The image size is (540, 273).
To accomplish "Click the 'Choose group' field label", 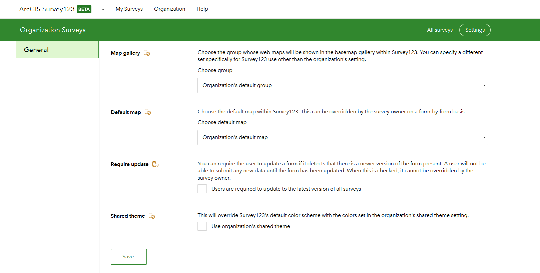I will (x=215, y=70).
